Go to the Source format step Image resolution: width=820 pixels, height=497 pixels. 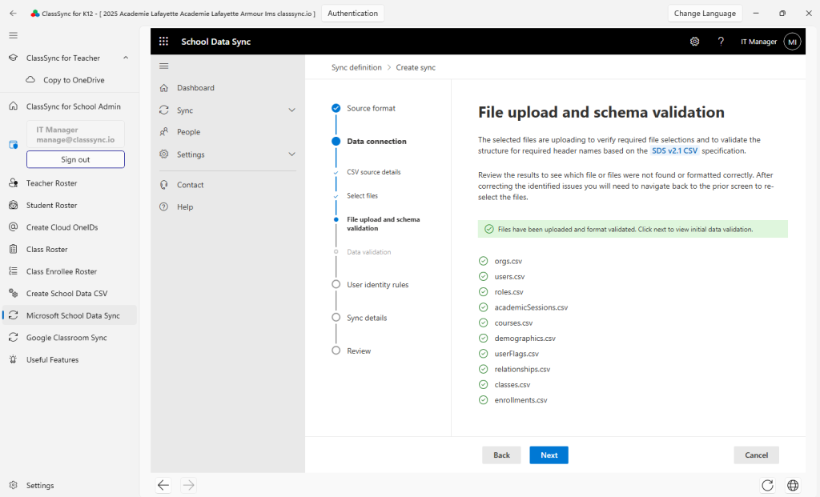coord(371,108)
